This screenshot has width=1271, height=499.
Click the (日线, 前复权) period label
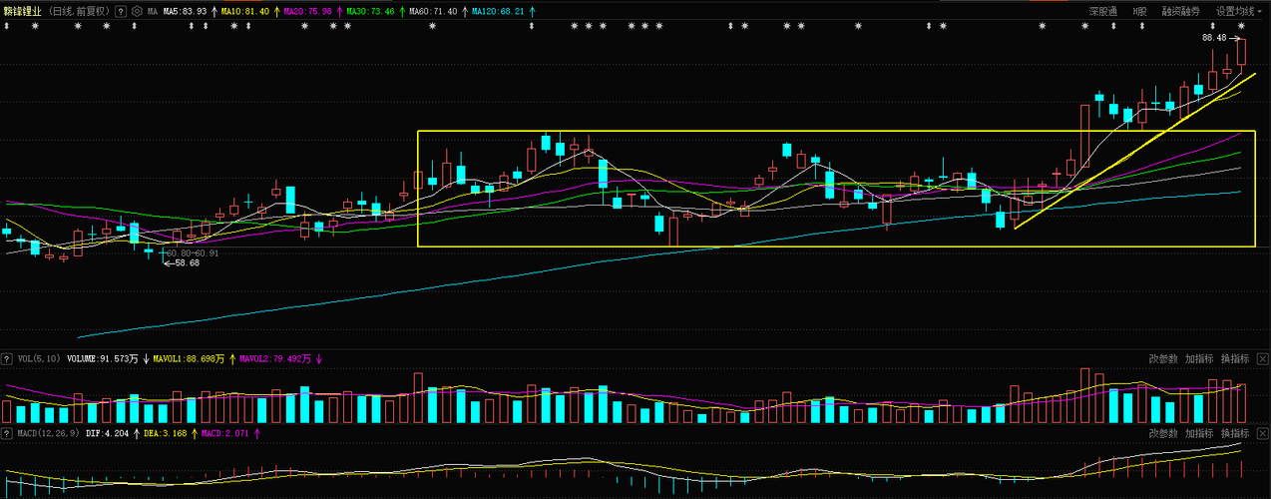tap(79, 12)
